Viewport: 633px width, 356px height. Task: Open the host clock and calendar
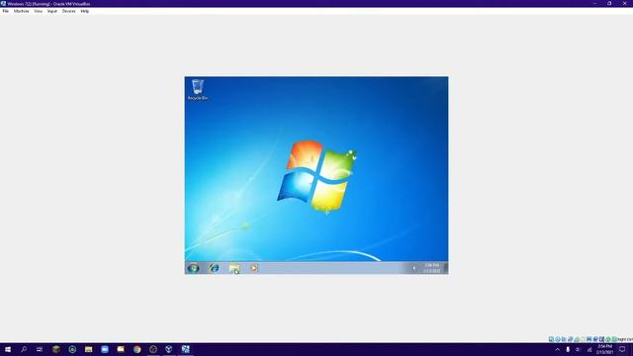coord(604,349)
